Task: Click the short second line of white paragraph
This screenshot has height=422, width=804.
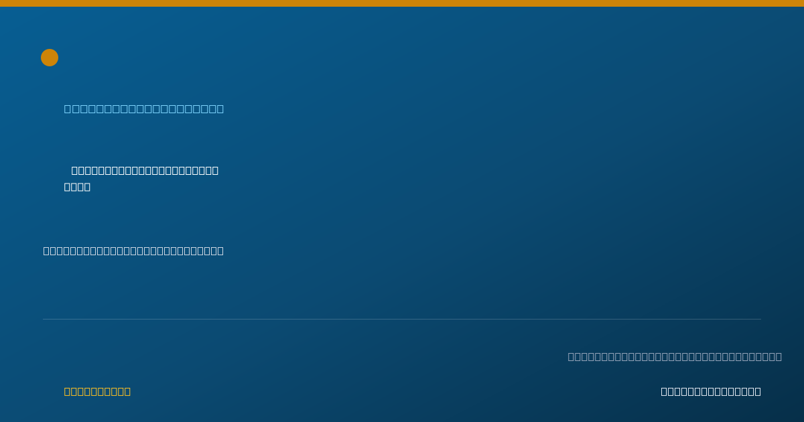Action: tap(77, 187)
